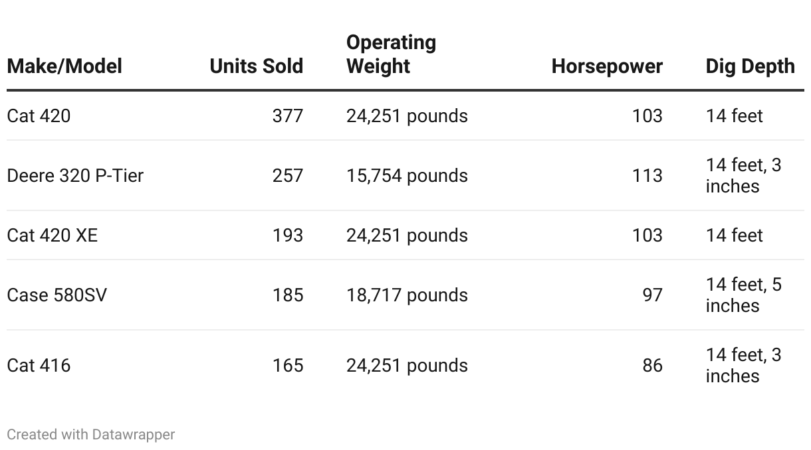Image resolution: width=811 pixels, height=450 pixels.
Task: Select the Deere 320 P-Tier cell
Action: (x=75, y=176)
